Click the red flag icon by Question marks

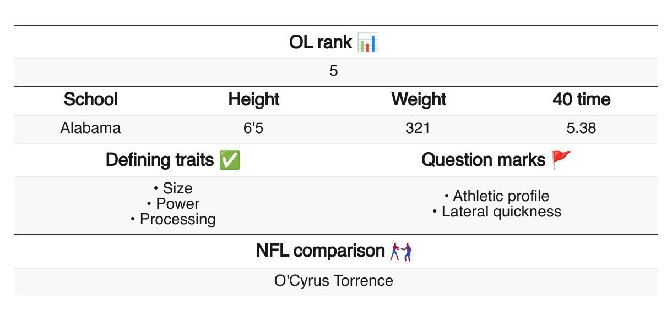click(x=562, y=160)
